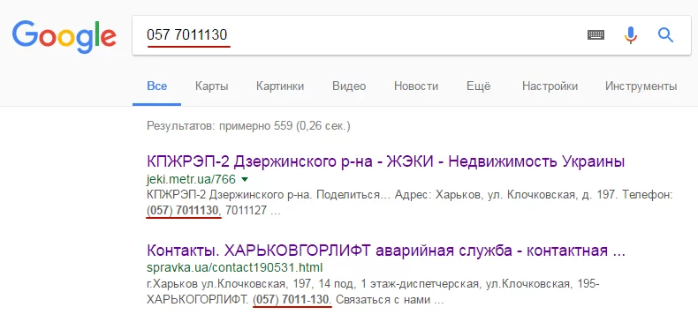Click bold (057) 7011130 in first snippet
Image resolution: width=698 pixels, height=322 pixels.
183,210
